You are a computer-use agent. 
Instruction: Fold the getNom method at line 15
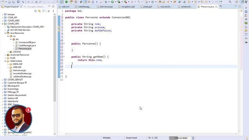64,56
